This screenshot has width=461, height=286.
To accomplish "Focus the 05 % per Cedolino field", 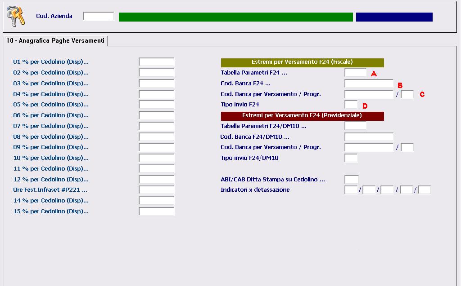I will coord(156,105).
